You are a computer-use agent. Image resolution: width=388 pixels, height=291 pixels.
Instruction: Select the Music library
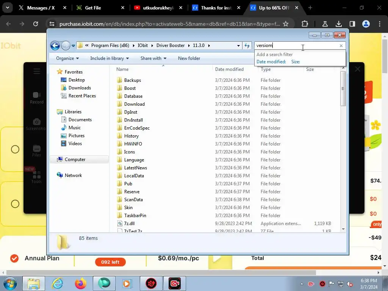point(75,128)
